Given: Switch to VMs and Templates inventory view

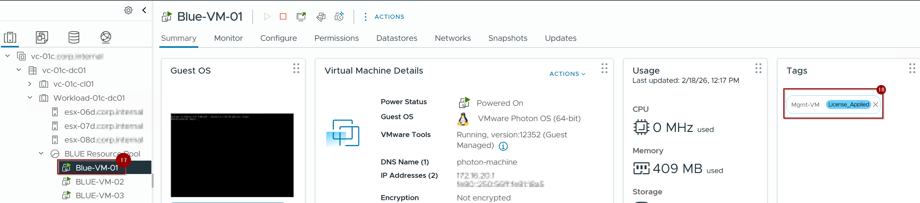Looking at the screenshot, I should 42,37.
